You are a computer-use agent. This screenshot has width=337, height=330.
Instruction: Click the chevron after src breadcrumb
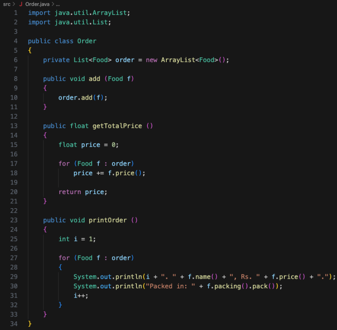(14, 4)
